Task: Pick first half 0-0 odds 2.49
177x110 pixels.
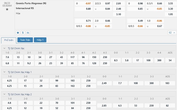Action: tap(104, 83)
